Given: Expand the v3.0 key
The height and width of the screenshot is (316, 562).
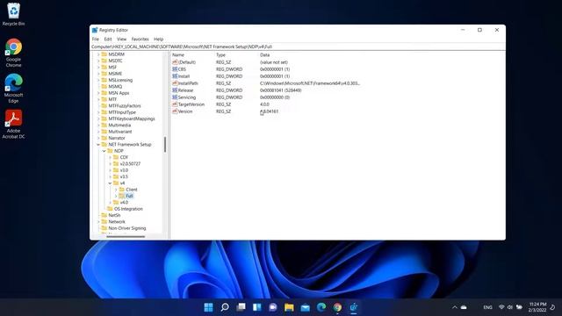Looking at the screenshot, I should click(110, 170).
